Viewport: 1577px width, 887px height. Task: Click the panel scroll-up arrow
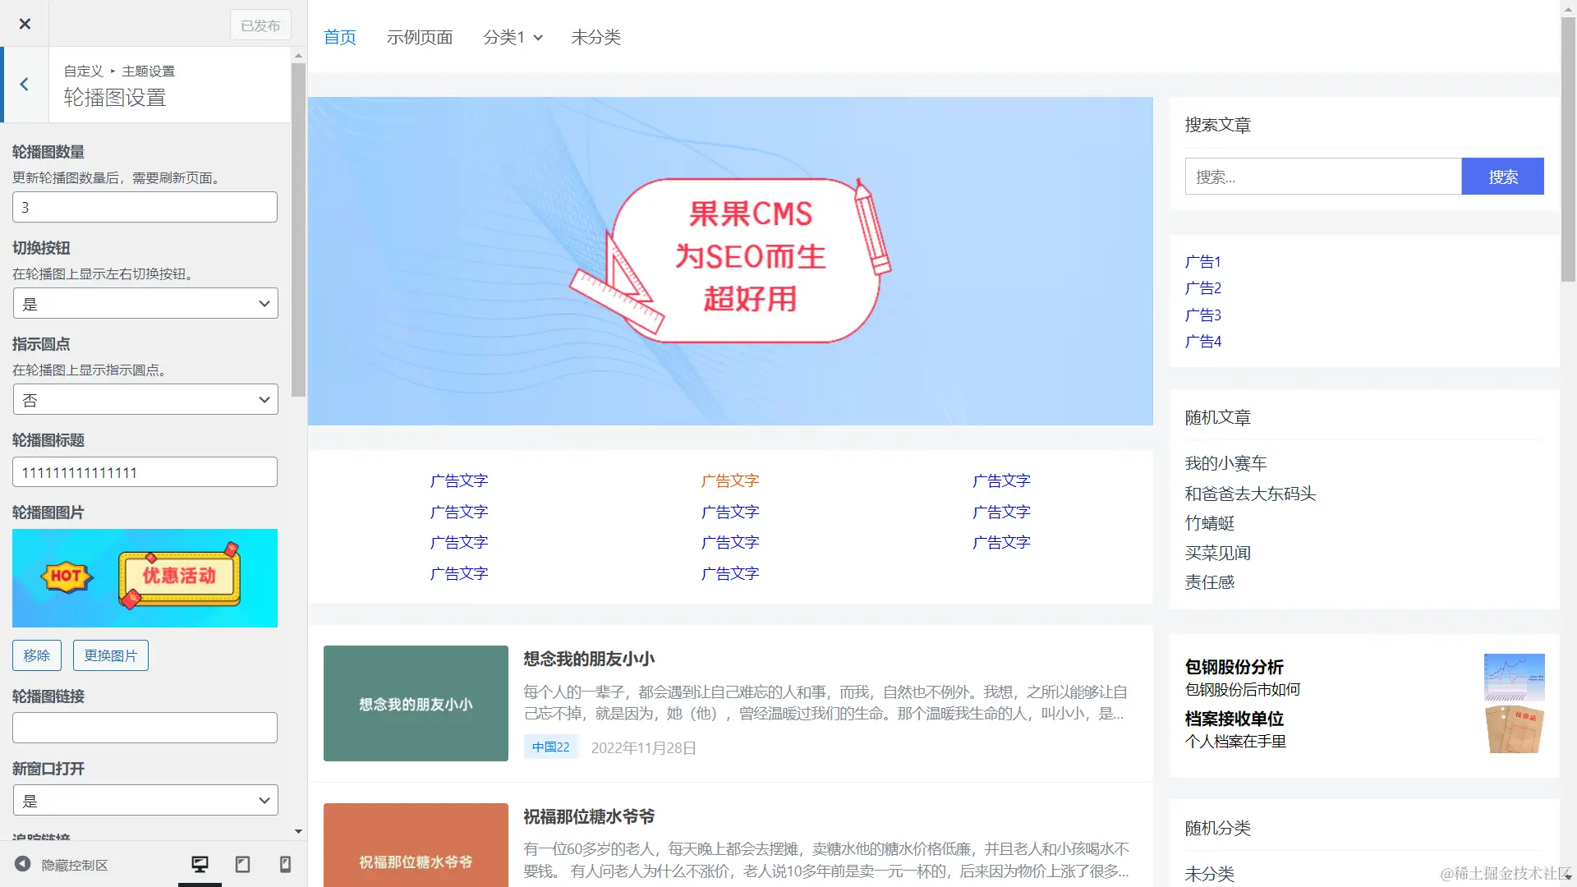tap(298, 55)
